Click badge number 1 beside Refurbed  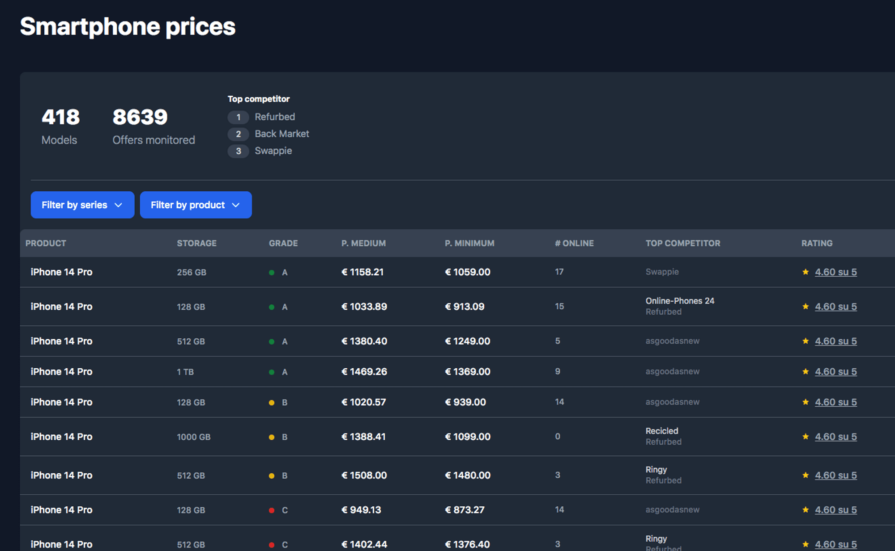pyautogui.click(x=238, y=117)
